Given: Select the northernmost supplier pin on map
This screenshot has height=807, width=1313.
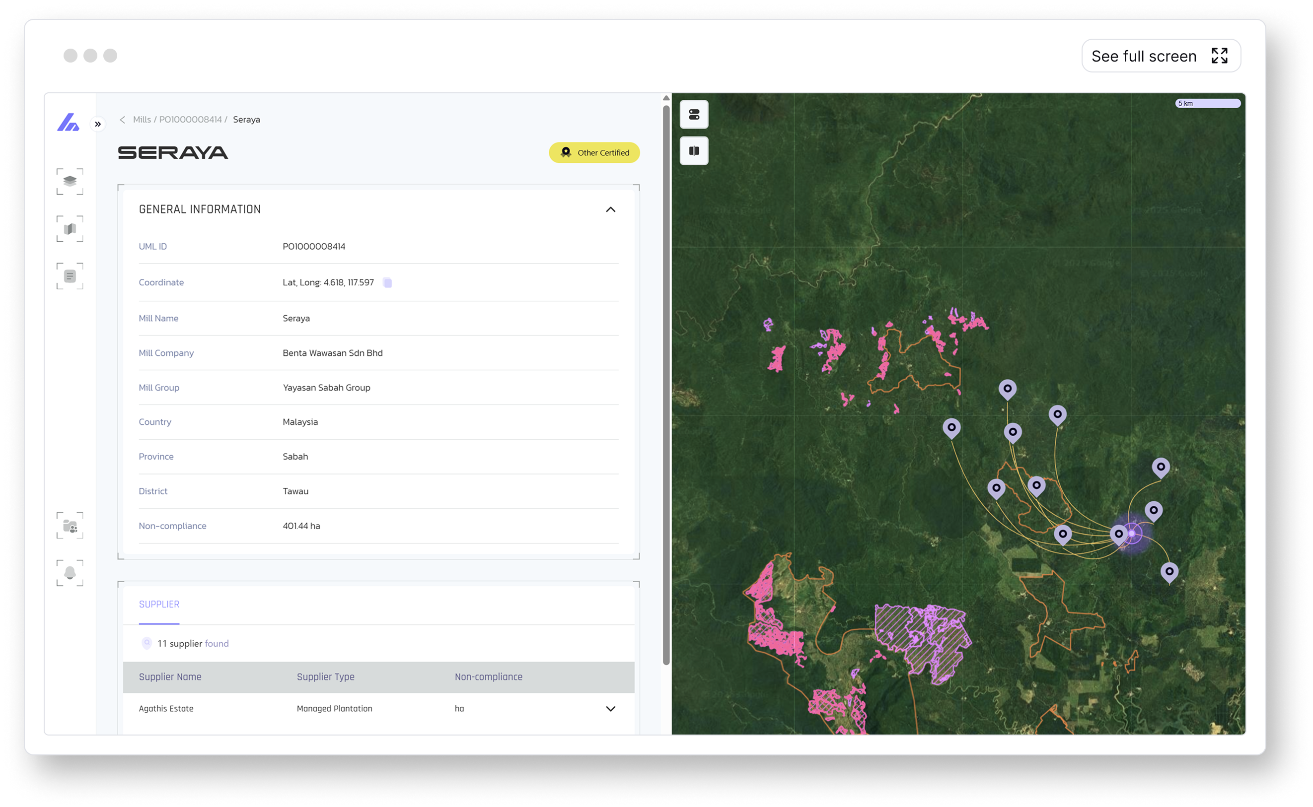Looking at the screenshot, I should point(1008,390).
